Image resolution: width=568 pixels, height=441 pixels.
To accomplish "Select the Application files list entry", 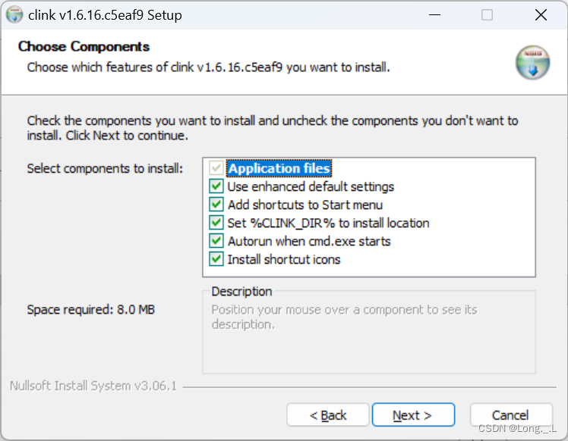I will tap(279, 168).
